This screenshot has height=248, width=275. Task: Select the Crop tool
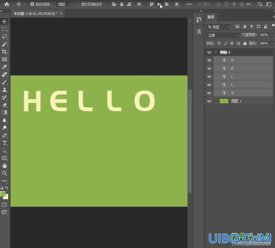tap(4, 52)
